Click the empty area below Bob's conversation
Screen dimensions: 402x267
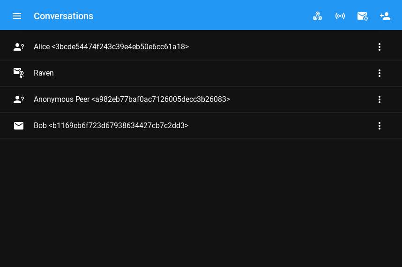tap(201, 202)
